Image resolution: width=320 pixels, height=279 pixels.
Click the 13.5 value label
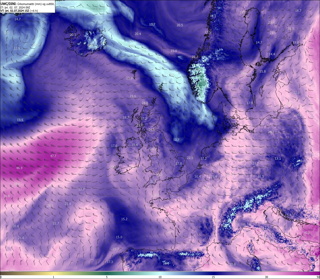click(20, 120)
